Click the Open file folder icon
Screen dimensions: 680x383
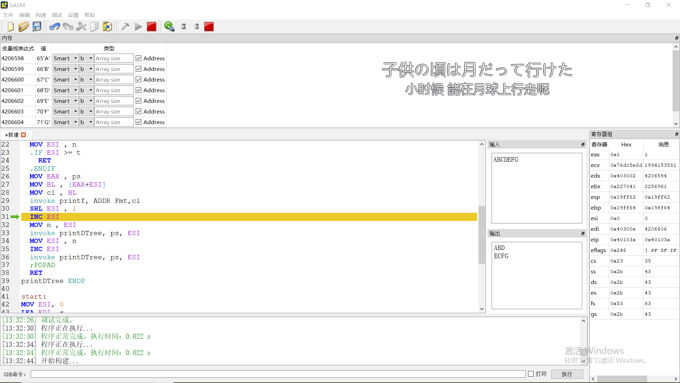pos(24,27)
